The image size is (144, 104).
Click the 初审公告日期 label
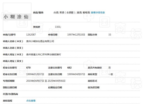click(x=10, y=74)
